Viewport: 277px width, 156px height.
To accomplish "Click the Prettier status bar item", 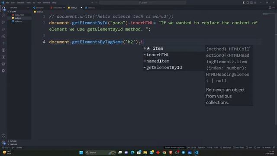I will pos(267,147).
